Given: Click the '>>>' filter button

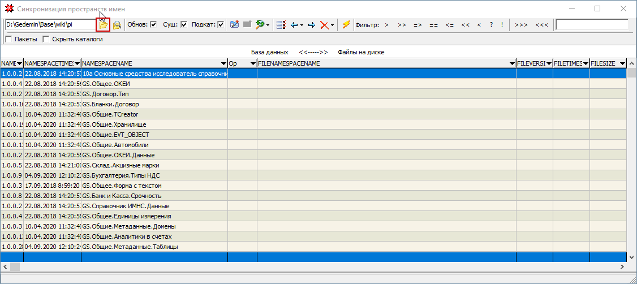Looking at the screenshot, I should 521,25.
